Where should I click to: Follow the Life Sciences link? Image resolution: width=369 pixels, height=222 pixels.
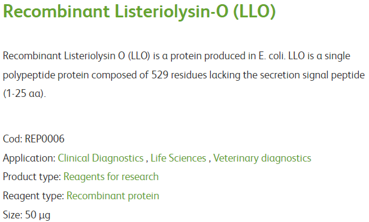click(x=179, y=158)
